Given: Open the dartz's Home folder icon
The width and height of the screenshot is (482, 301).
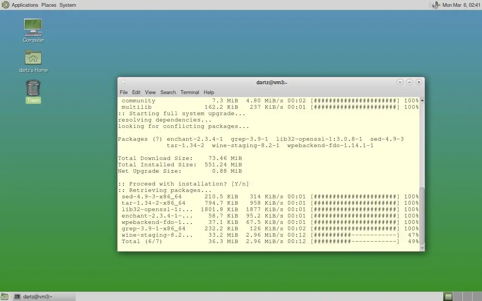Looking at the screenshot, I should (33, 58).
